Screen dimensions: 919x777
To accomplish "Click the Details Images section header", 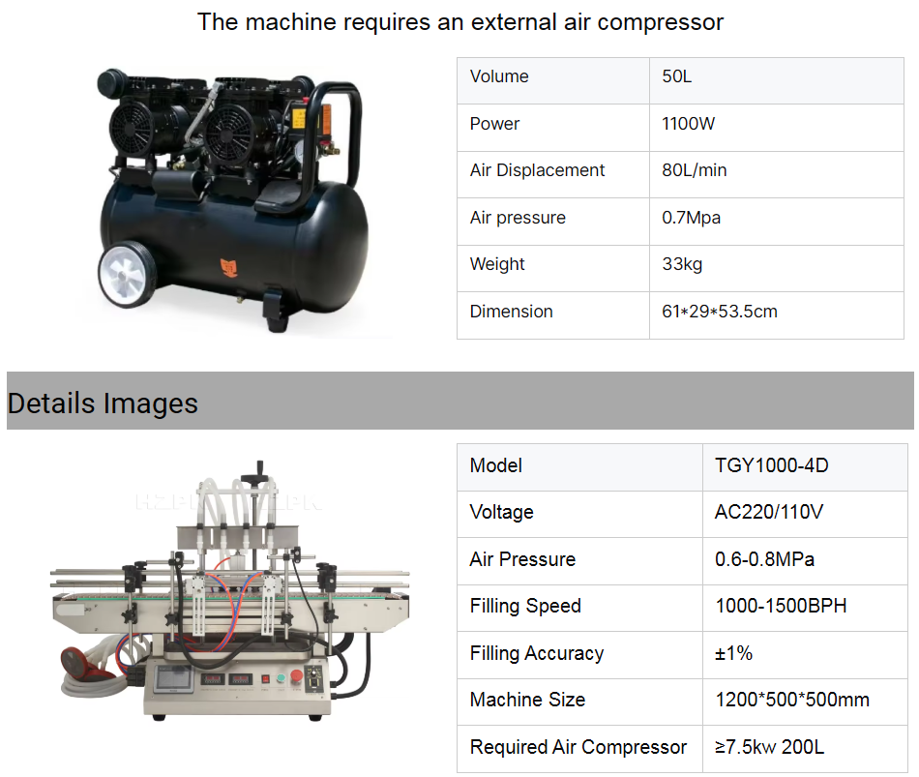I will pos(103,403).
